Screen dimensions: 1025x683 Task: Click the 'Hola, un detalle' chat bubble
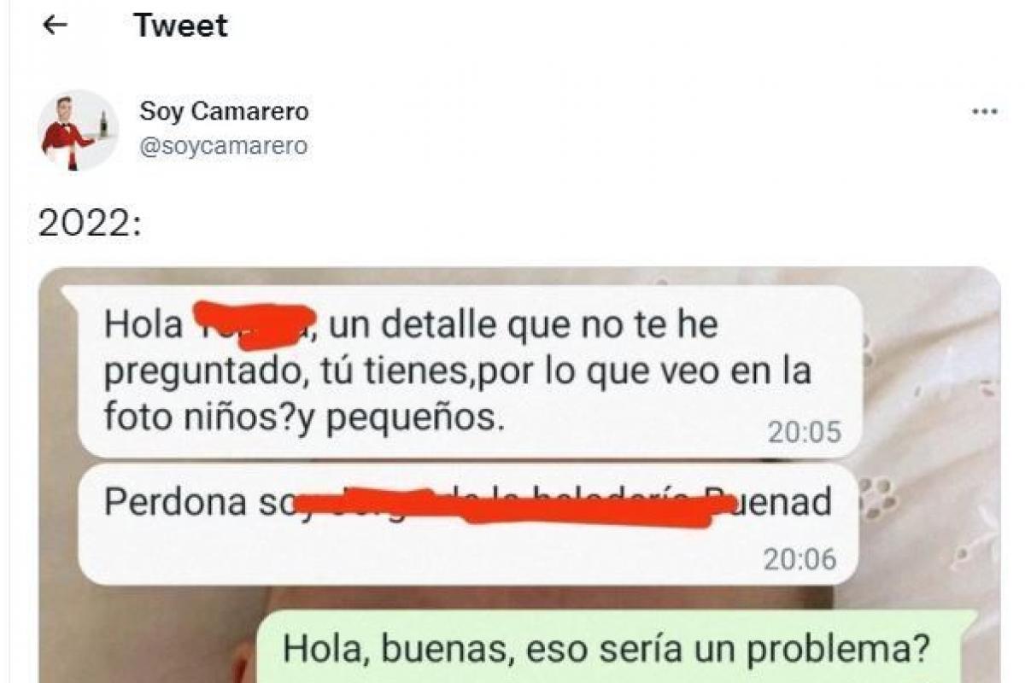[x=469, y=371]
